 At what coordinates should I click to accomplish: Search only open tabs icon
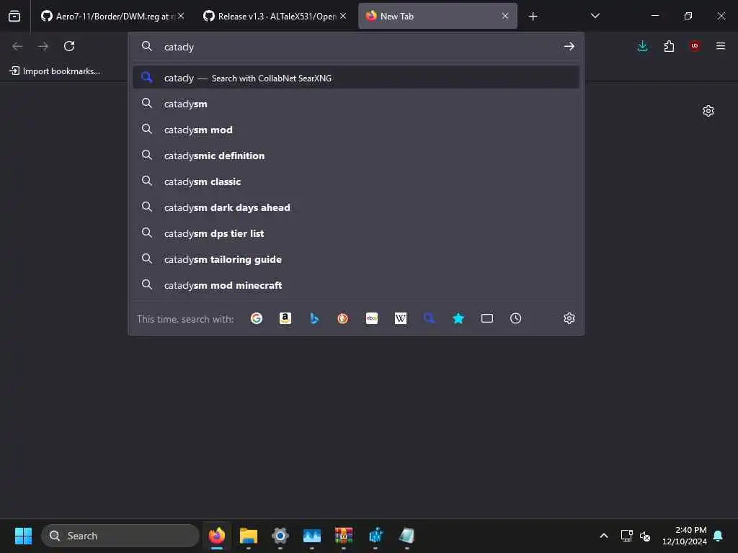pyautogui.click(x=487, y=318)
